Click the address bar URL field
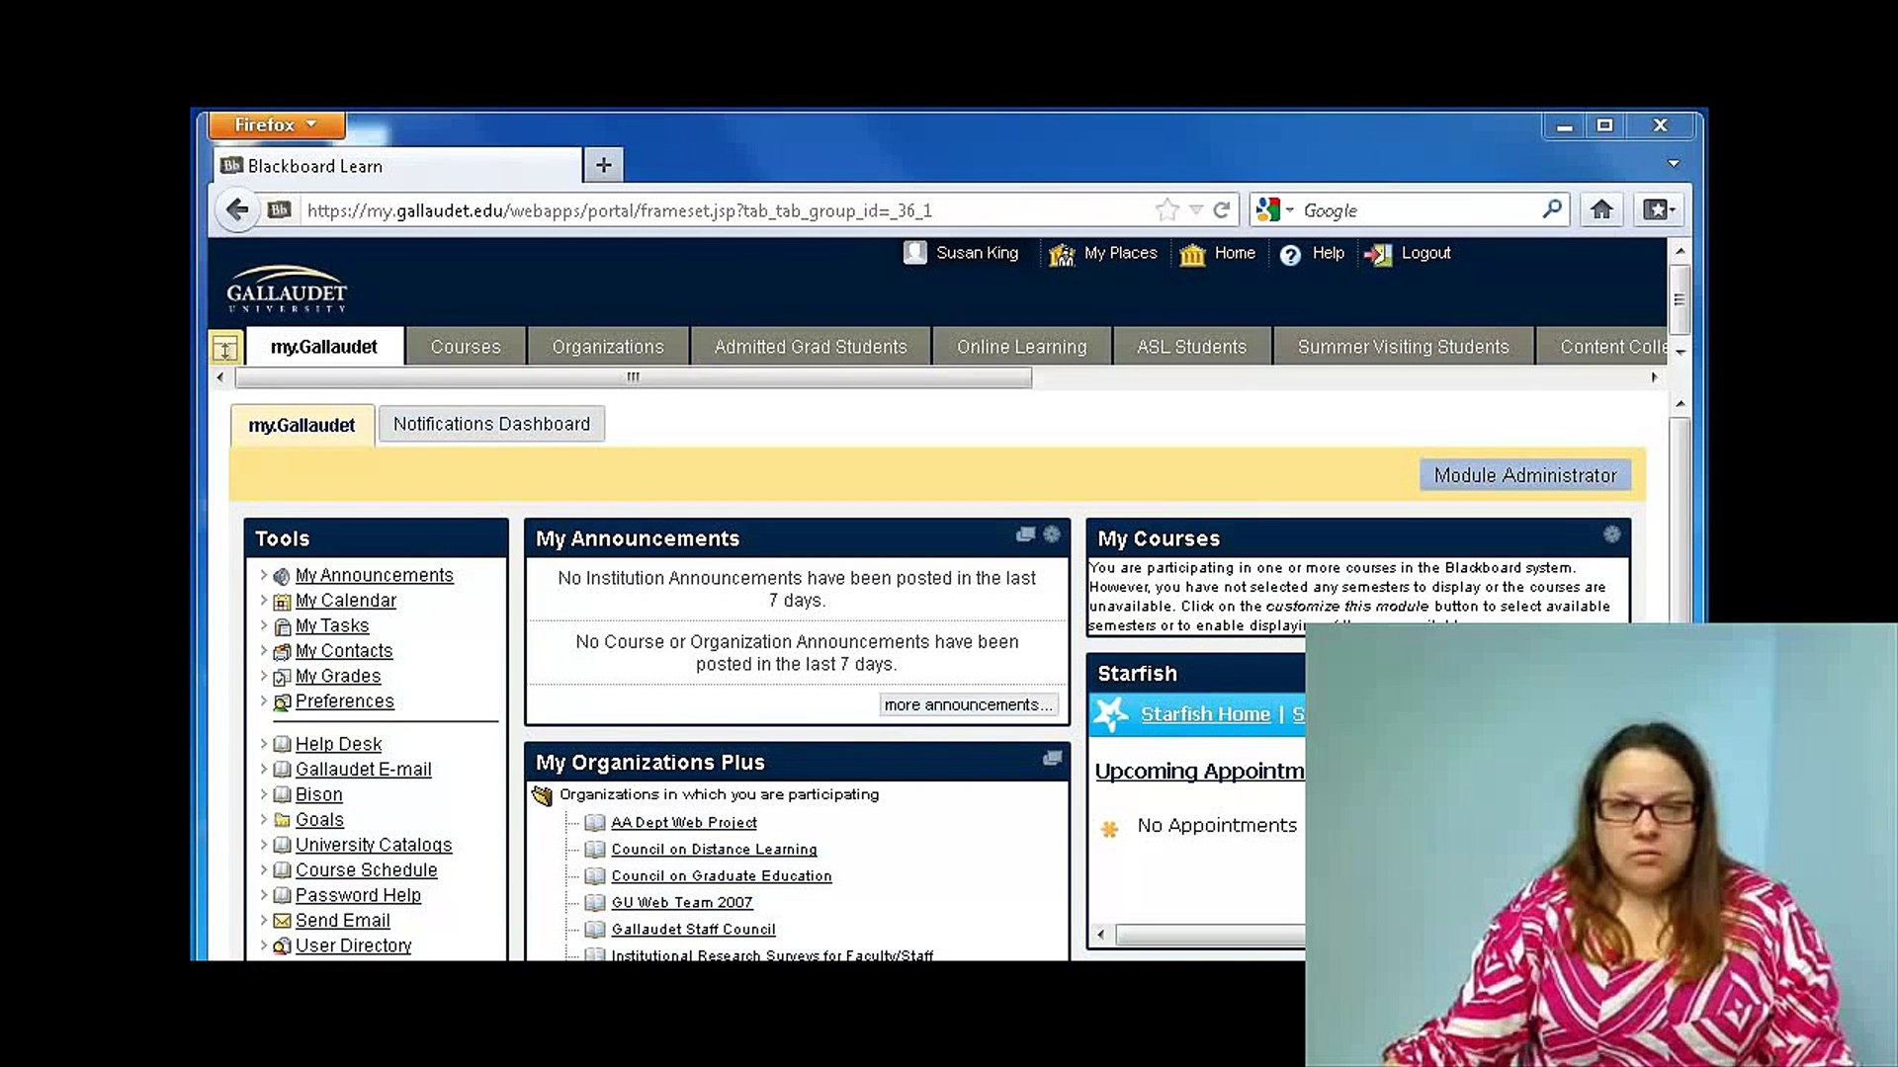 [727, 210]
